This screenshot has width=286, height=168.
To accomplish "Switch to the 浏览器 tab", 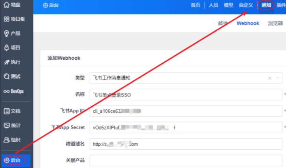I will point(275,23).
